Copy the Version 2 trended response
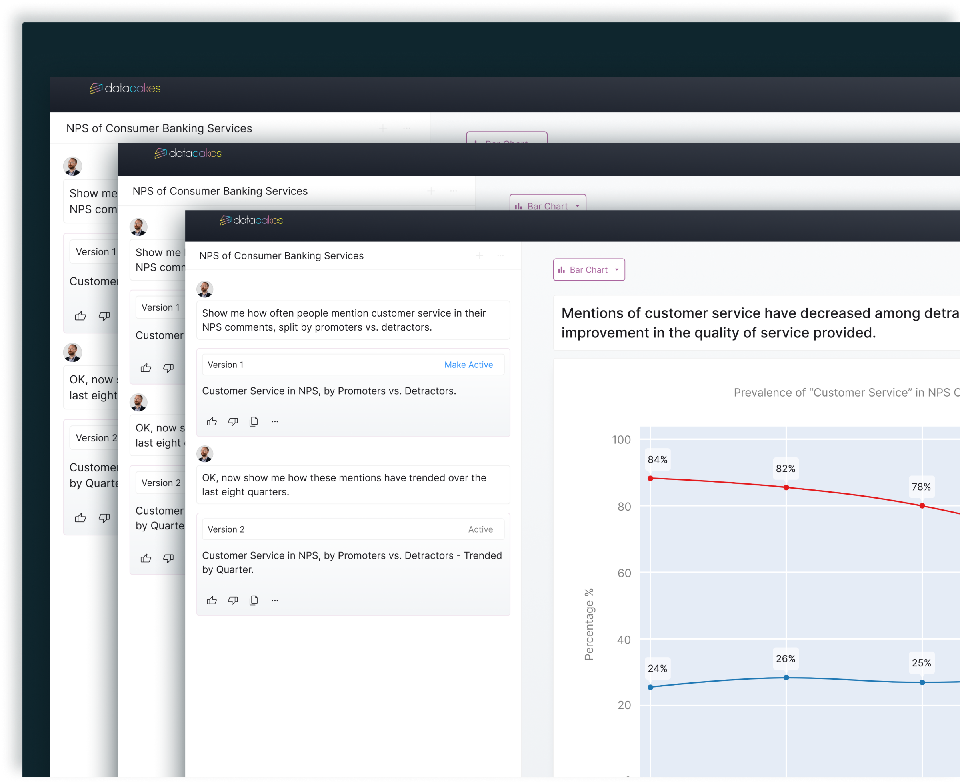Image resolution: width=960 pixels, height=784 pixels. (254, 600)
